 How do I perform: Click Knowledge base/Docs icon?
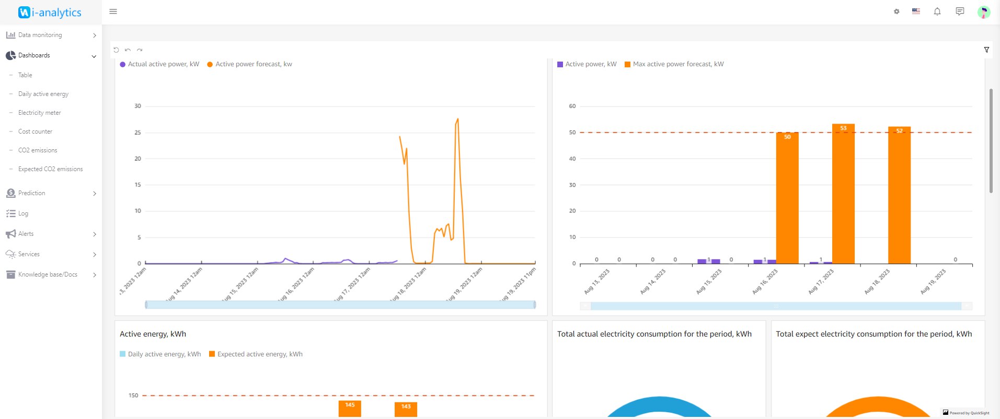pos(10,274)
